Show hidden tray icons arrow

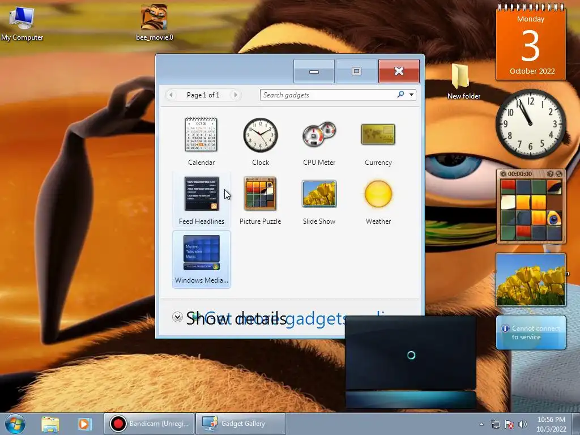pos(481,424)
